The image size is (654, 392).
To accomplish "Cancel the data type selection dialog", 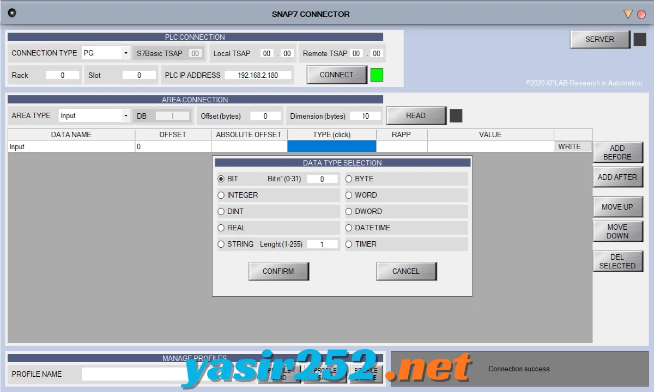I will pos(406,271).
